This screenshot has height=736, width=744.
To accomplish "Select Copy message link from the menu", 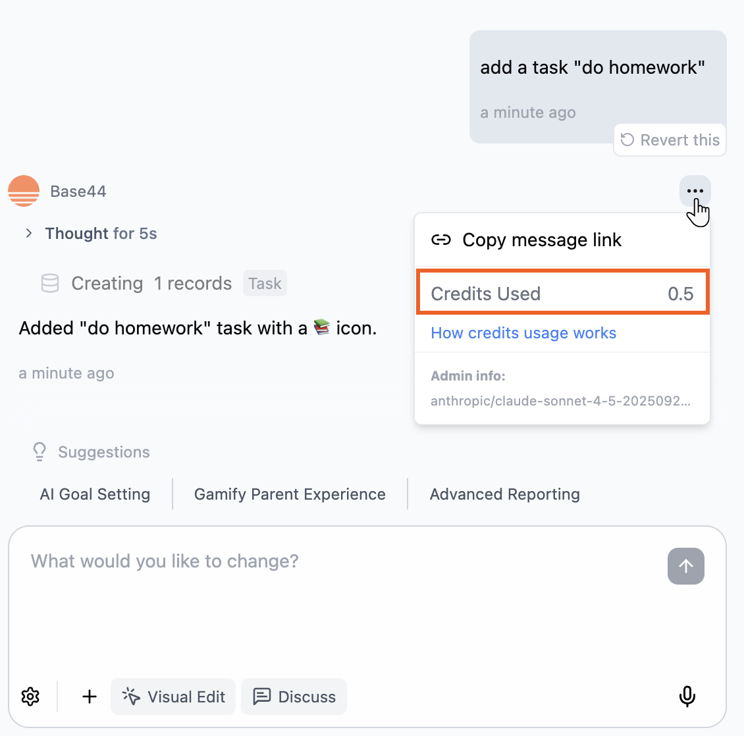I will pyautogui.click(x=542, y=240).
